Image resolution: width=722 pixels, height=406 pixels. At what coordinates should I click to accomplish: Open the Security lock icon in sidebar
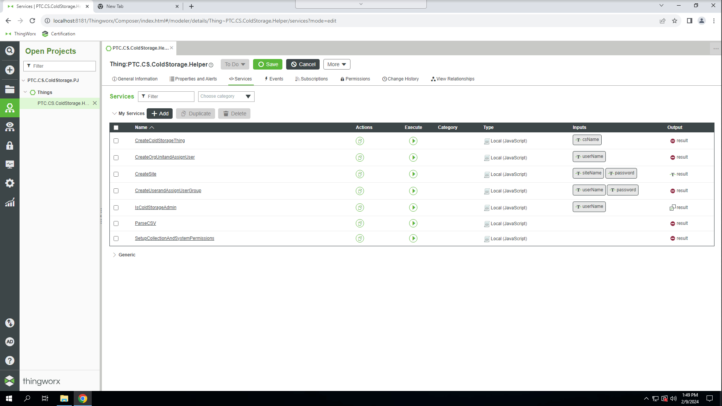click(10, 145)
